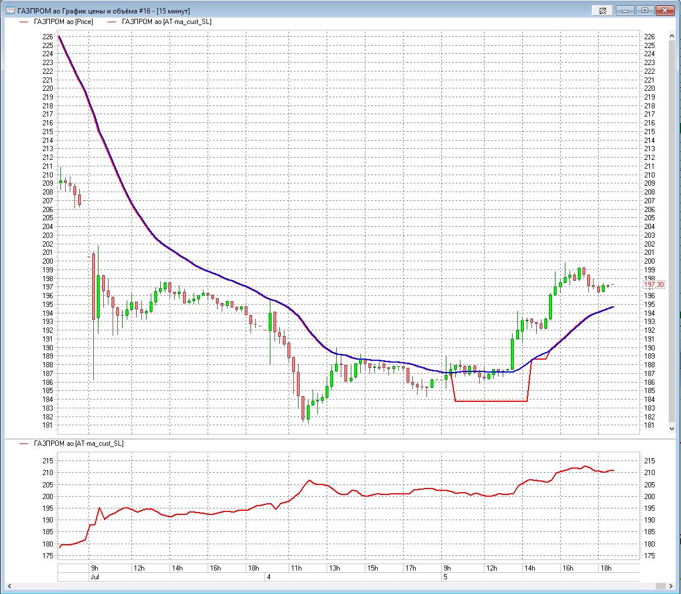This screenshot has width=681, height=594.
Task: Click the '13h' time axis label
Action: tap(334, 568)
